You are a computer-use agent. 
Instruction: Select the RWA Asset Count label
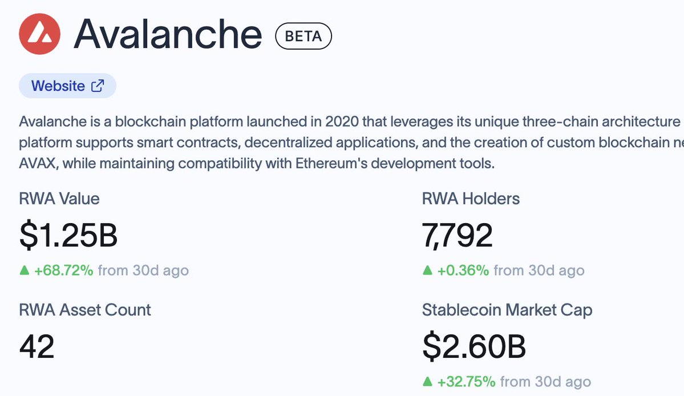(x=85, y=310)
